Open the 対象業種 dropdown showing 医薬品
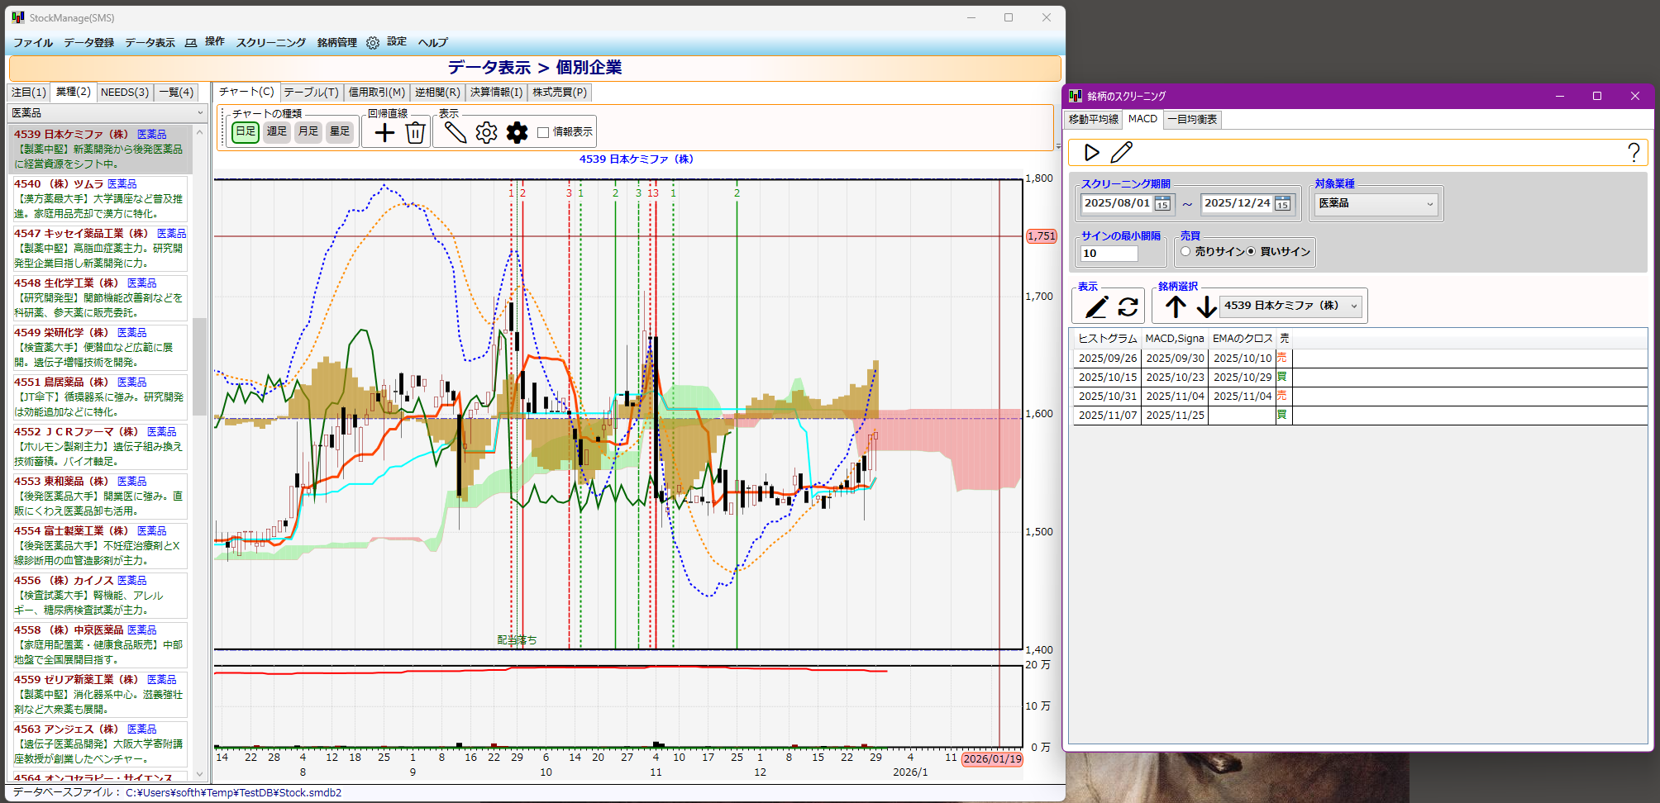Image resolution: width=1660 pixels, height=803 pixels. pyautogui.click(x=1375, y=203)
